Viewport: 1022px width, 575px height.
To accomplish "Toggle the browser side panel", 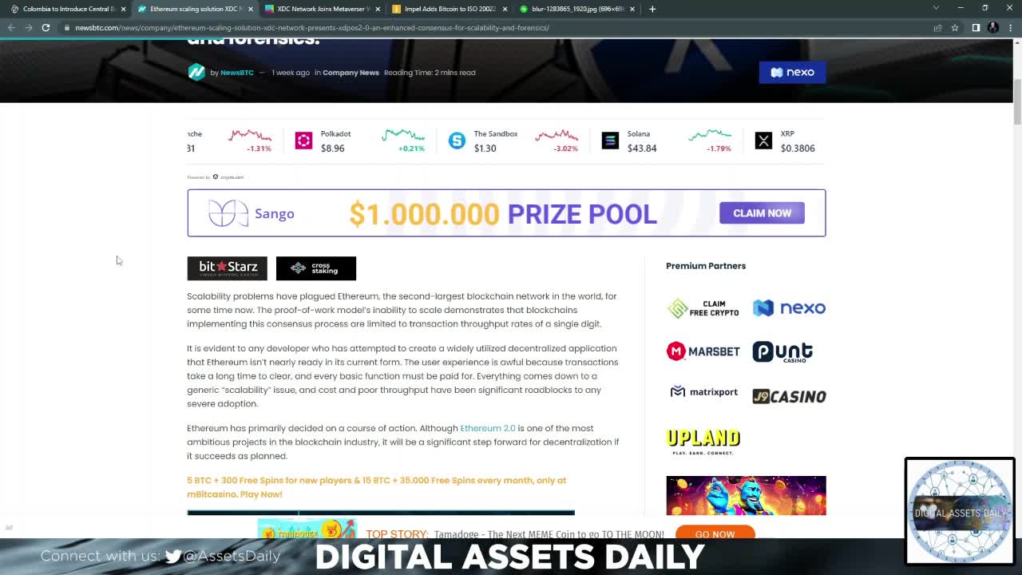I will (976, 27).
